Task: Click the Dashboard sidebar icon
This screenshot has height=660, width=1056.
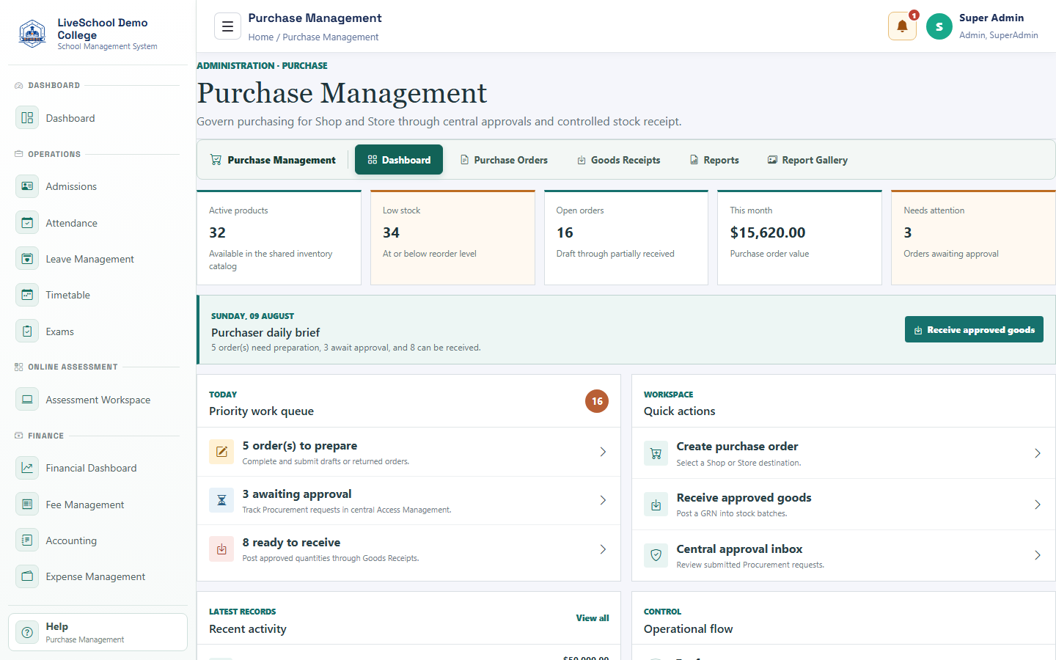Action: [27, 118]
